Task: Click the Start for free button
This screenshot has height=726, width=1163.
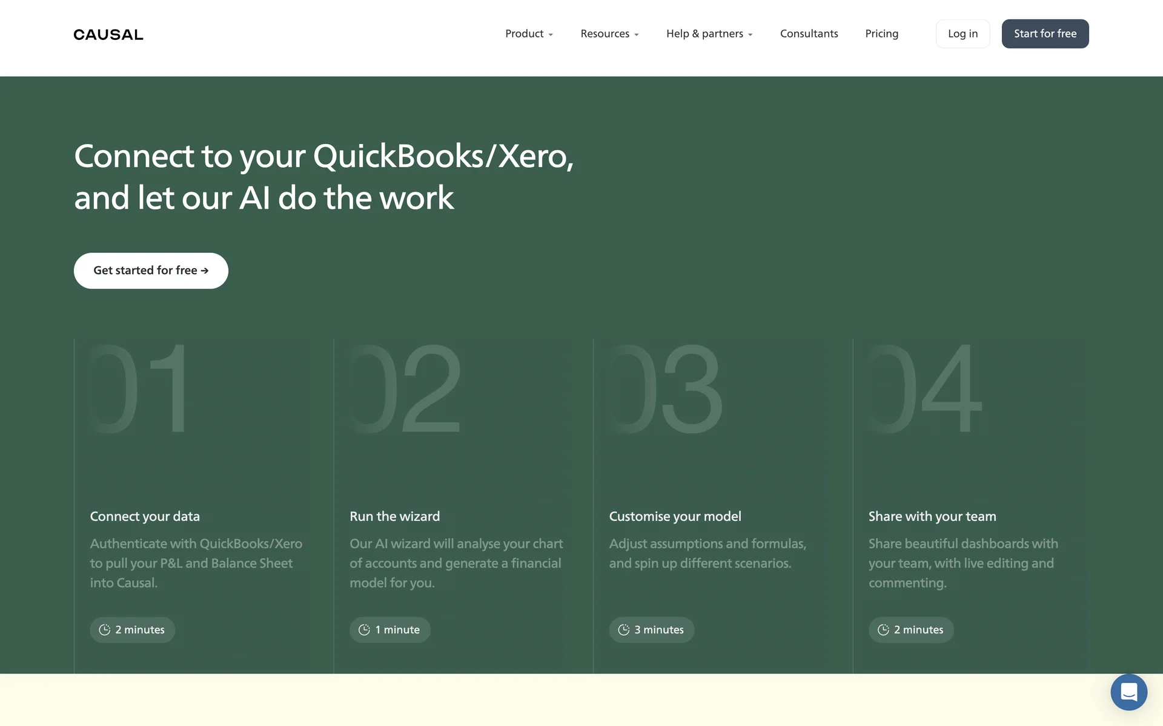Action: (1045, 34)
